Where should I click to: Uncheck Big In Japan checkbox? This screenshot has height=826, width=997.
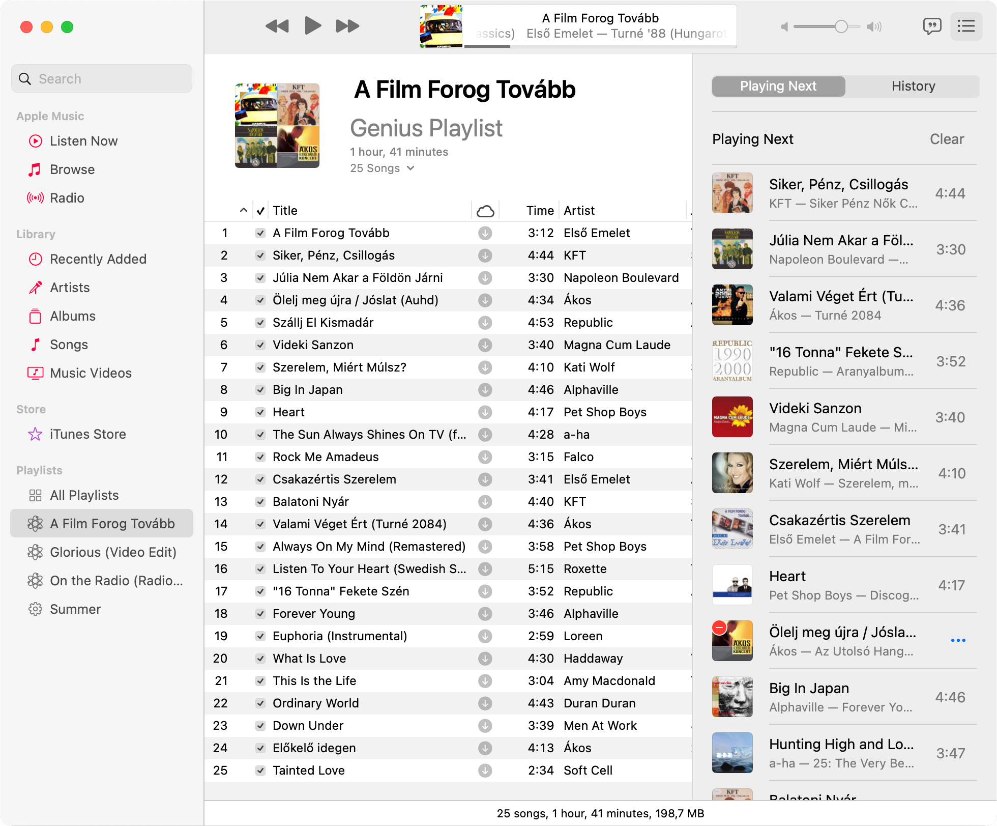[x=260, y=390]
